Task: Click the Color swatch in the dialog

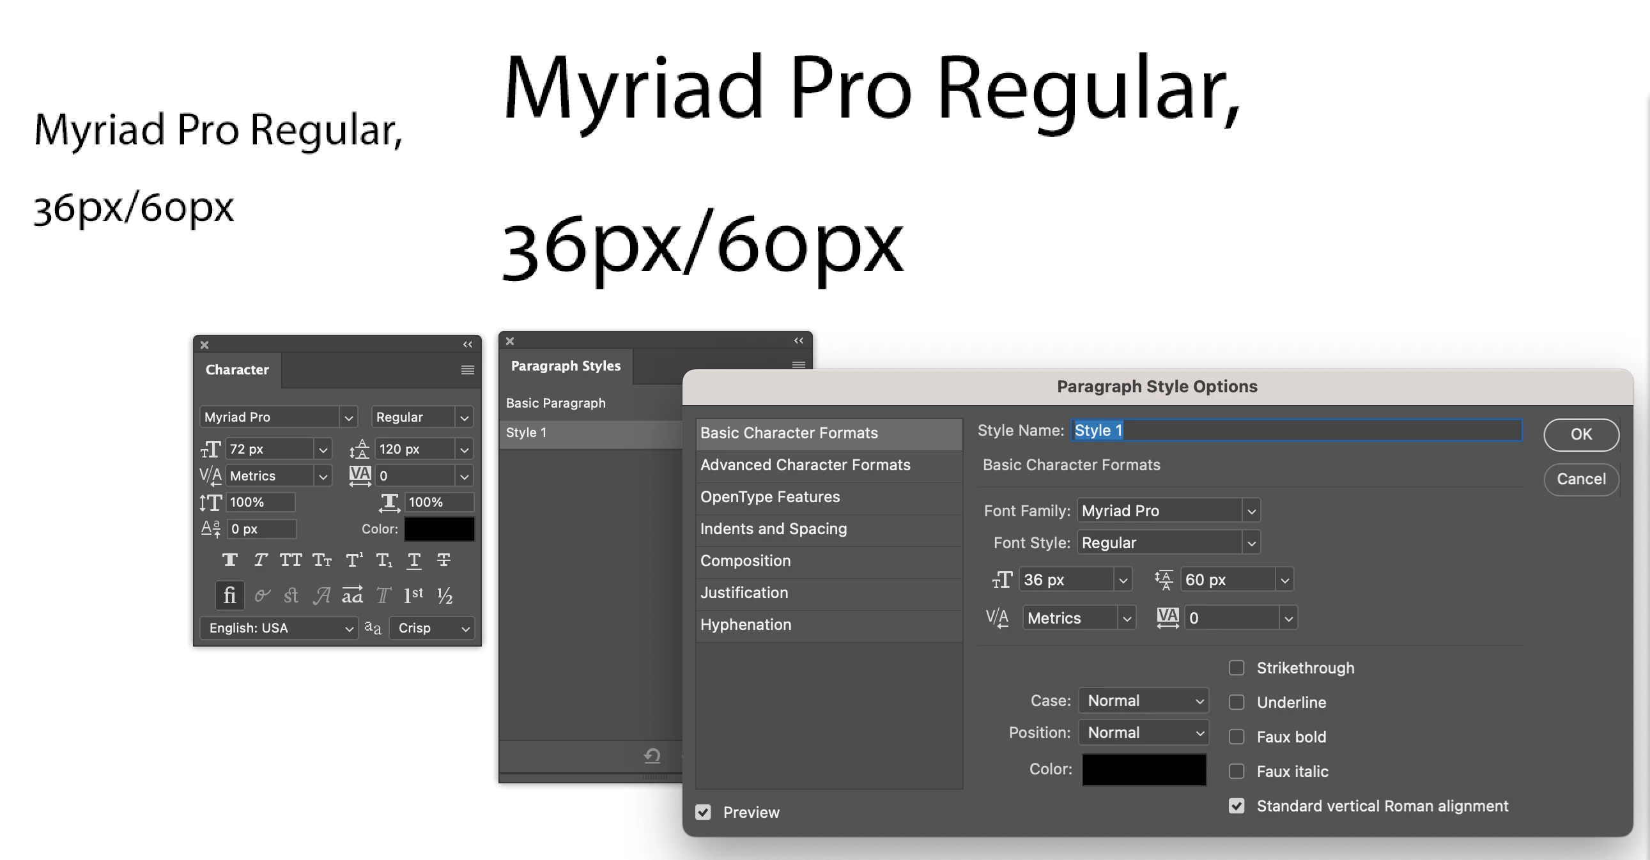Action: click(x=1143, y=769)
